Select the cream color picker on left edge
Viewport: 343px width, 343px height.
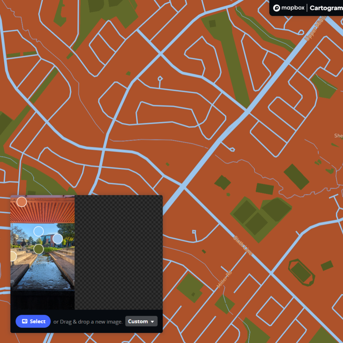(x=13, y=256)
